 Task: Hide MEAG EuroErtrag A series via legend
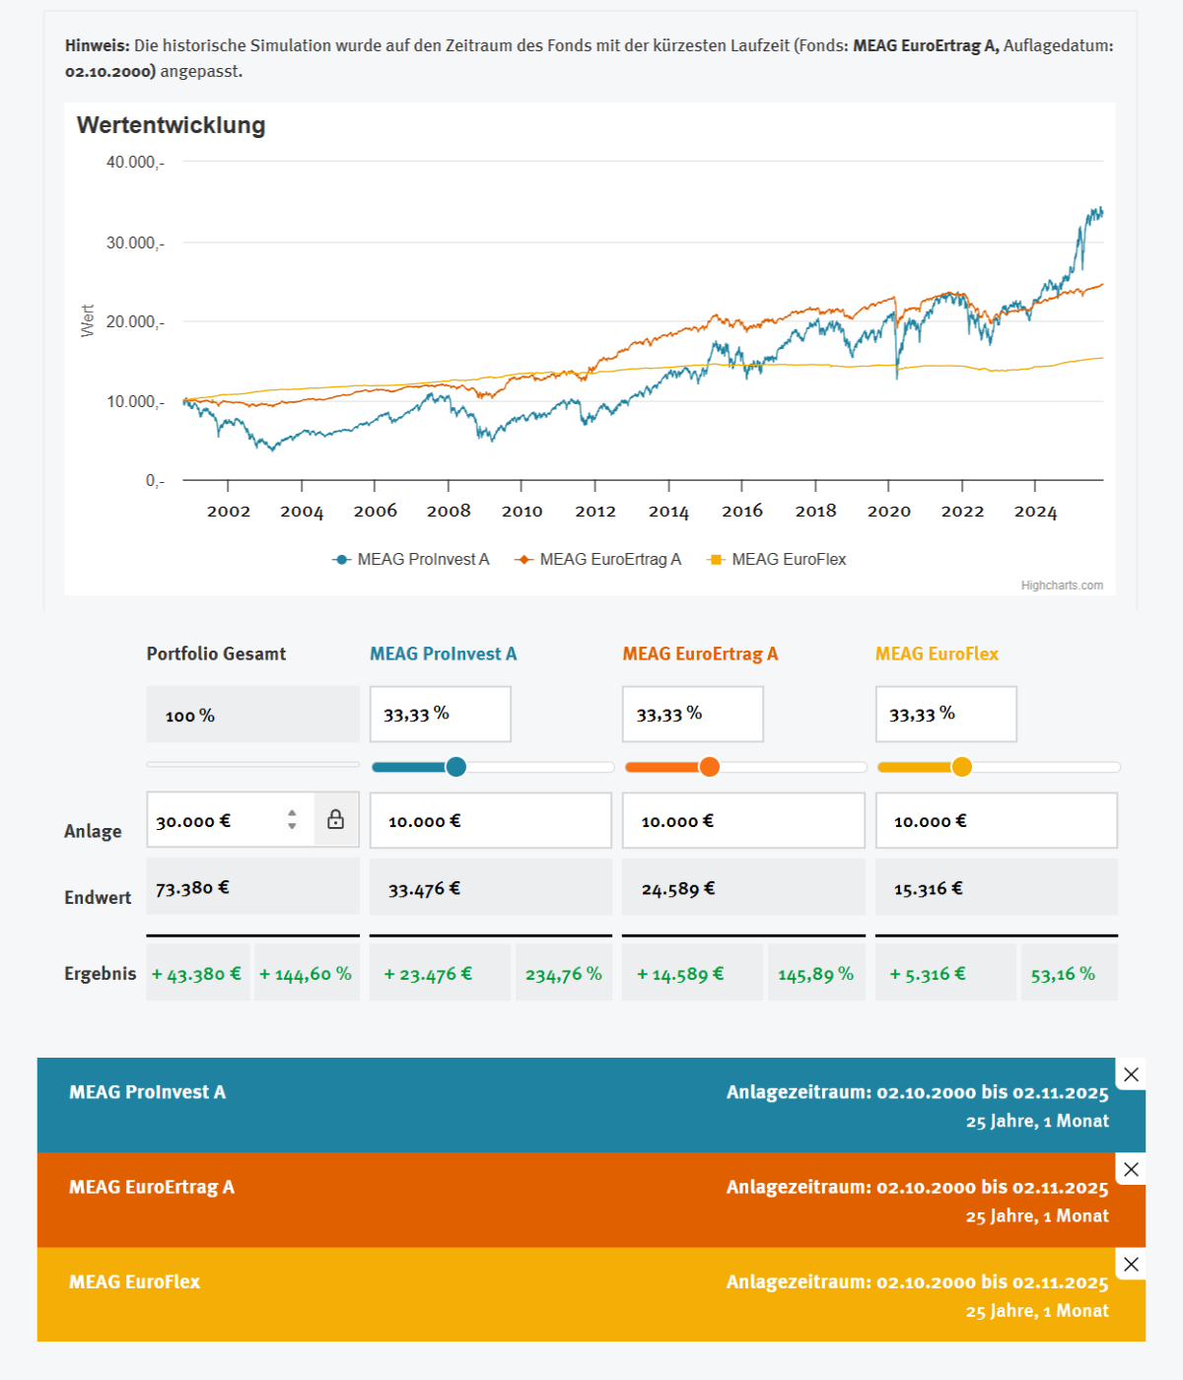click(x=597, y=560)
